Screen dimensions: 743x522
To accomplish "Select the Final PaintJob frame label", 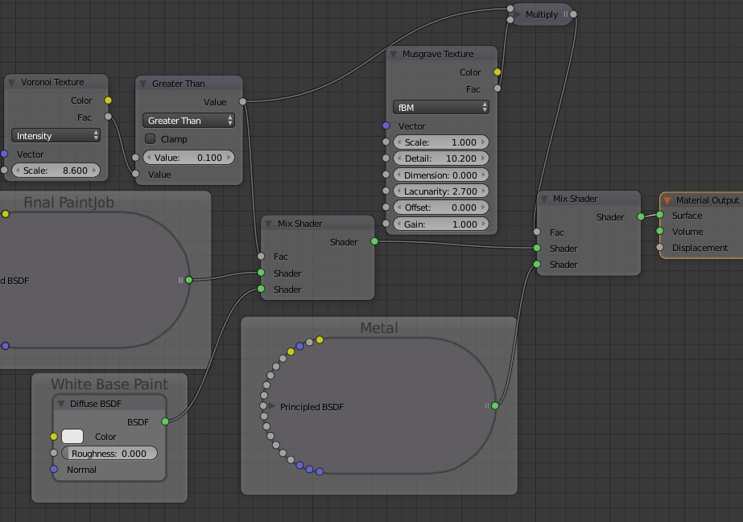I will [x=68, y=203].
